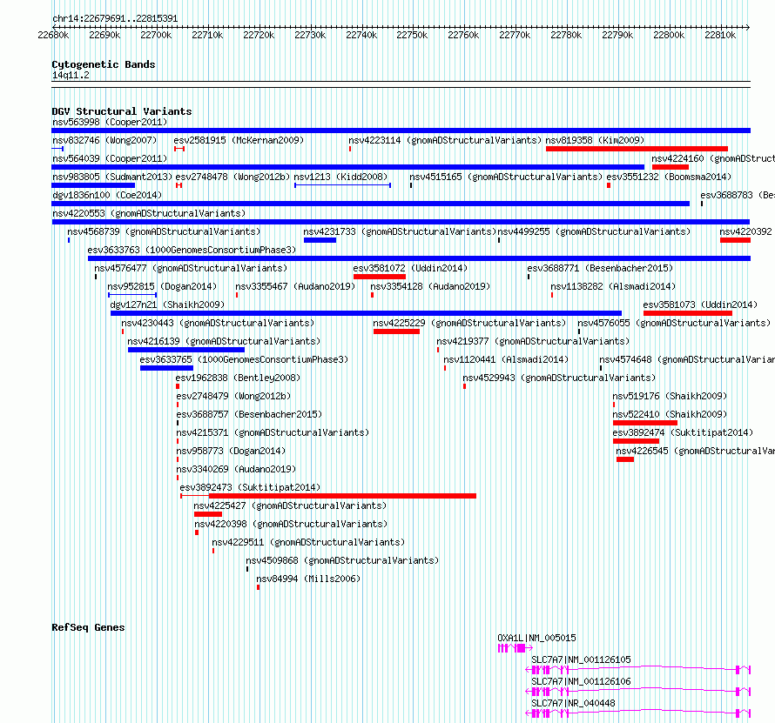Click esv2748479 (Wong2012b) label
Screen dimensions: 775x723
tap(233, 396)
